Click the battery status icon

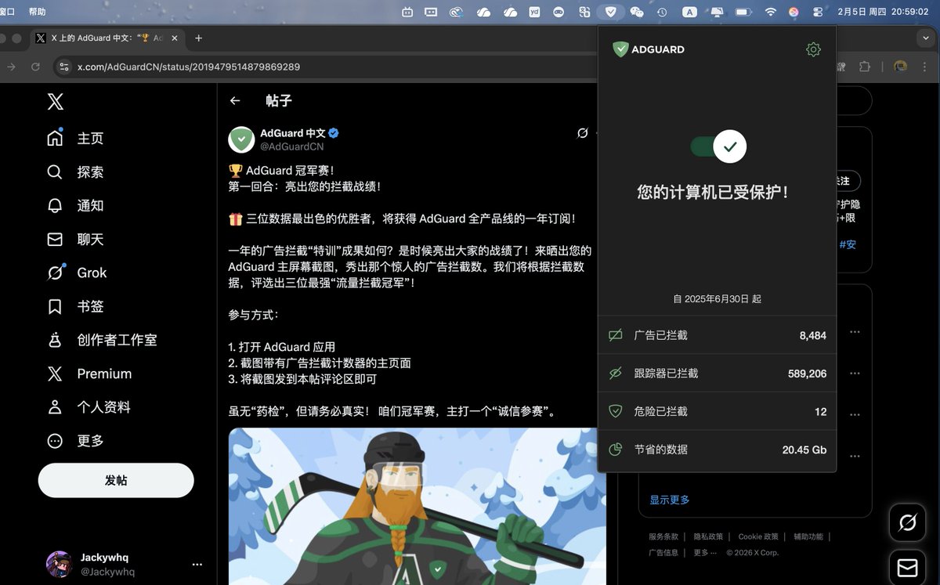point(743,12)
